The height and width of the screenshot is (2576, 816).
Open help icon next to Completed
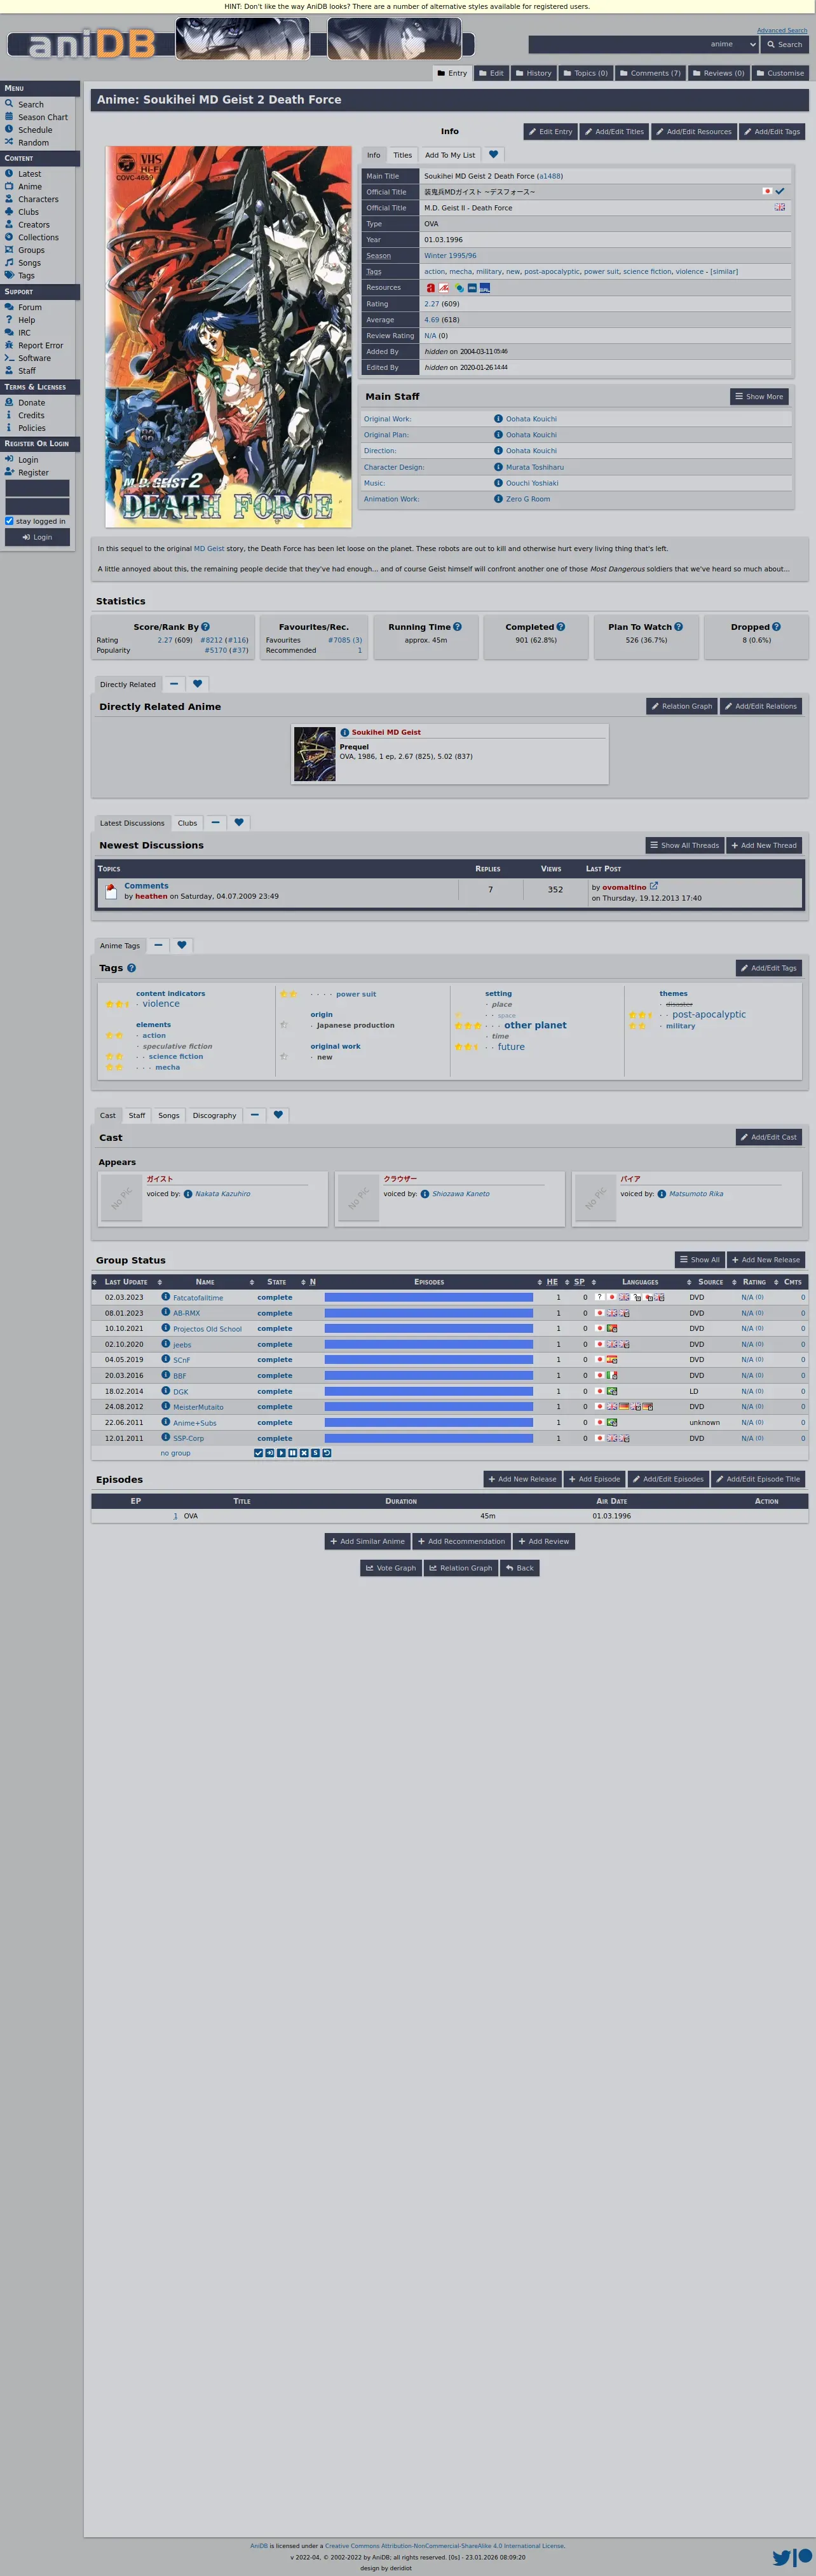(560, 627)
